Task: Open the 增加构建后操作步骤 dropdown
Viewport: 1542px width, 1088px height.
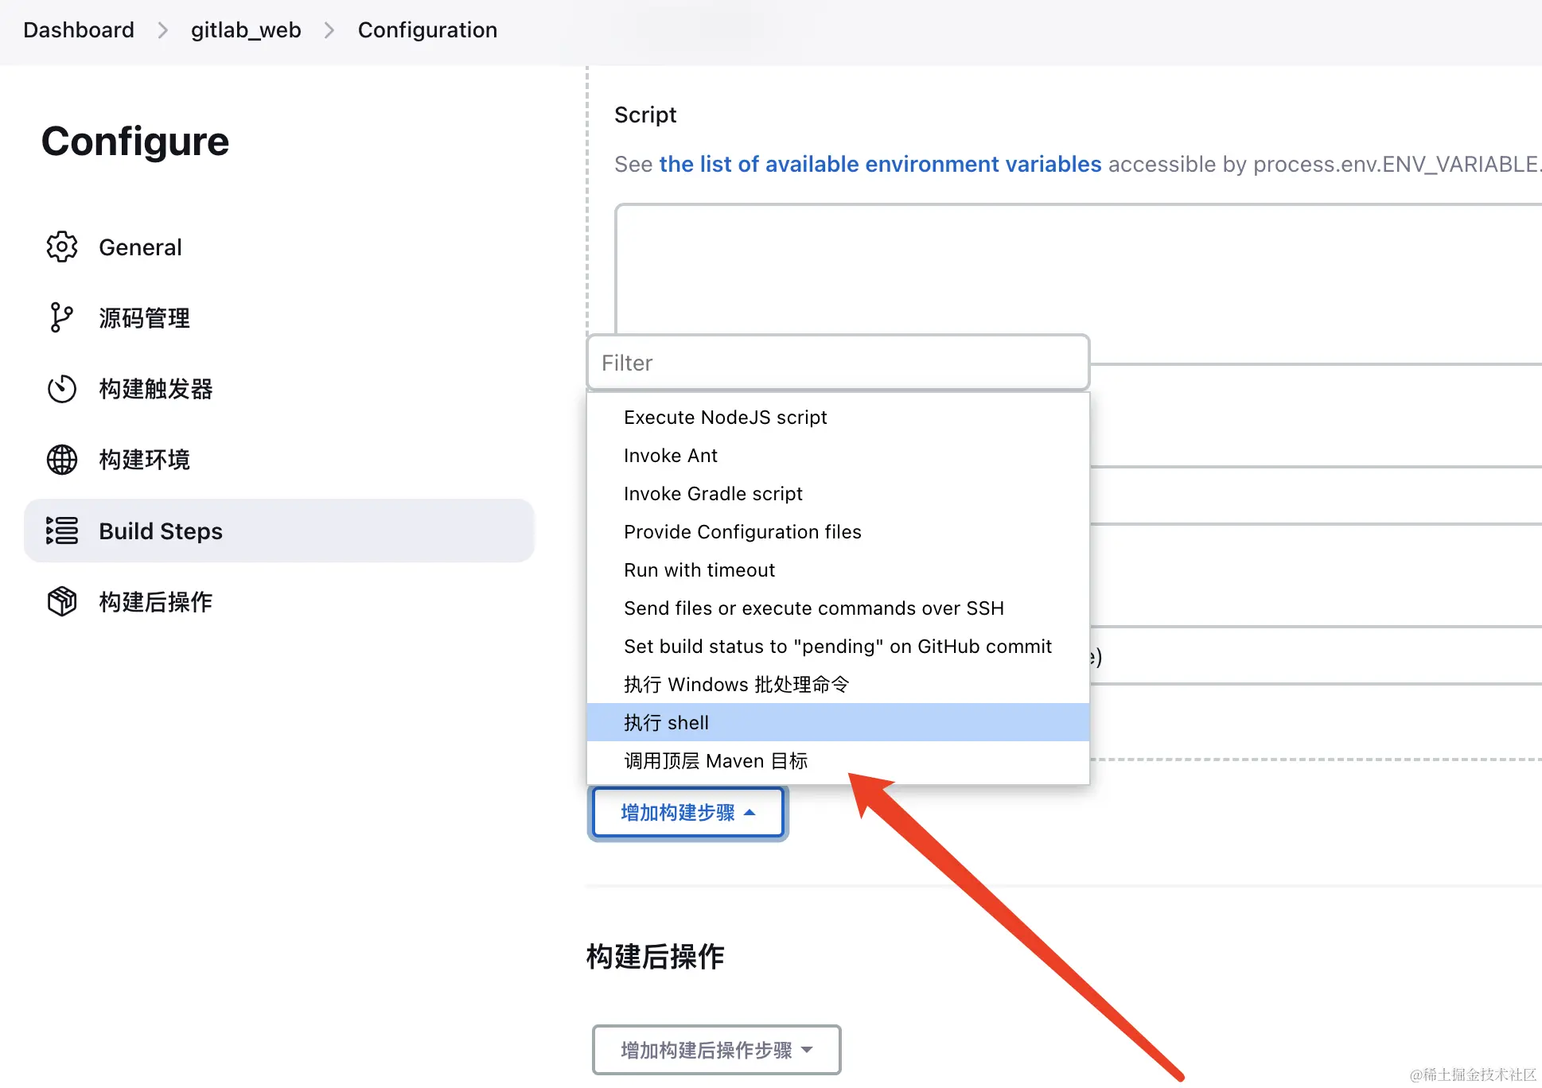Action: tap(716, 1050)
